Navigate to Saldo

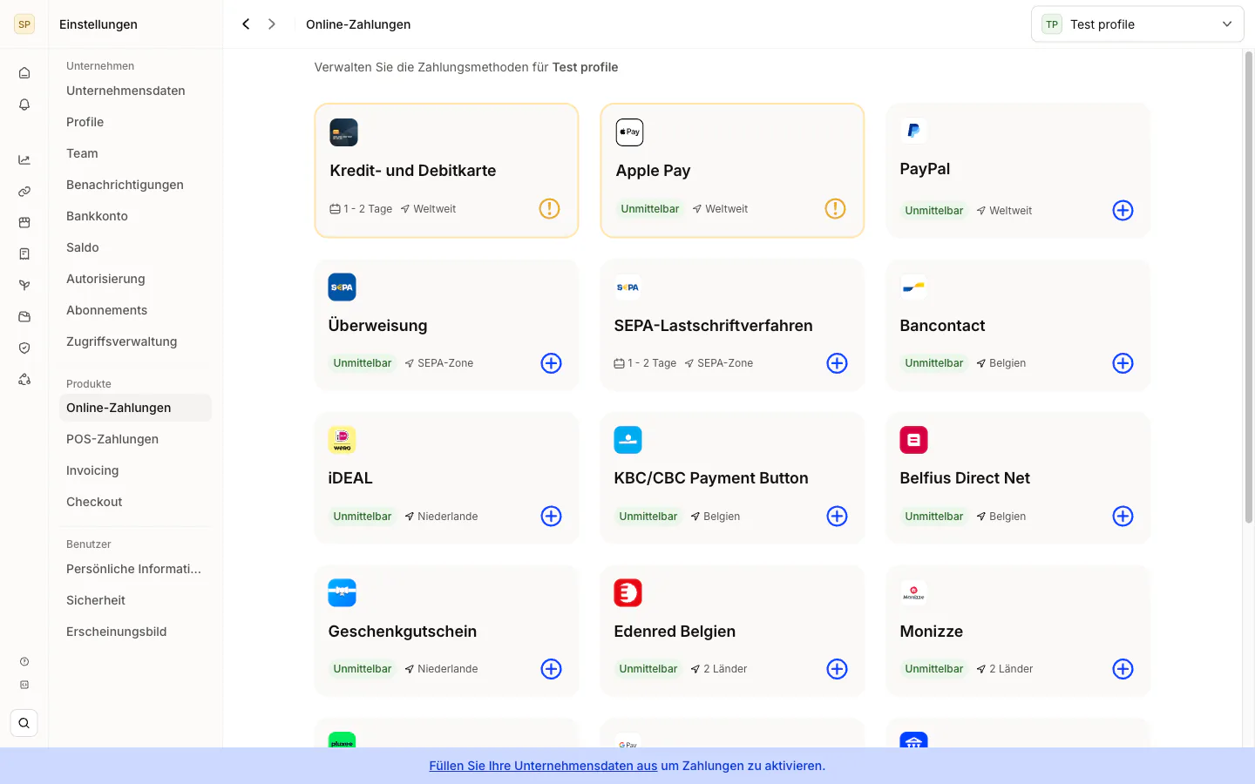[x=135, y=247]
